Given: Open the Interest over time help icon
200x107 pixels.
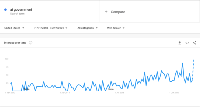Looking at the screenshot, I should (x=30, y=43).
